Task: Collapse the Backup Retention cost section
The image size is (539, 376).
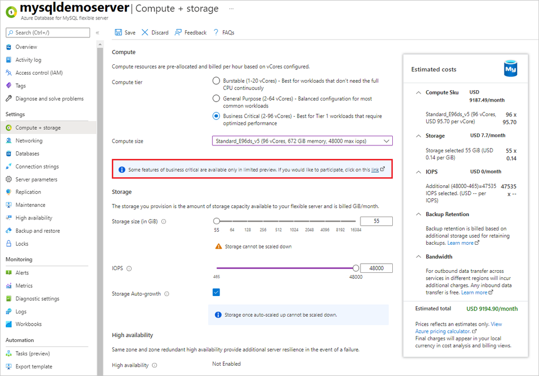Action: click(419, 214)
